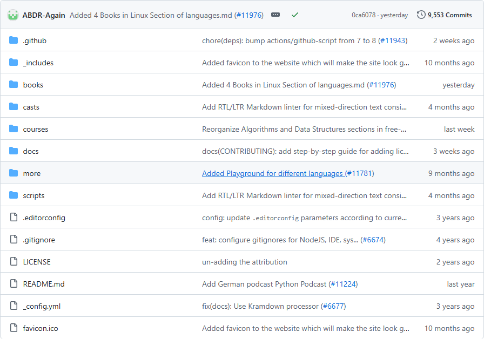
Task: Click the scripts folder icon
Action: point(14,195)
